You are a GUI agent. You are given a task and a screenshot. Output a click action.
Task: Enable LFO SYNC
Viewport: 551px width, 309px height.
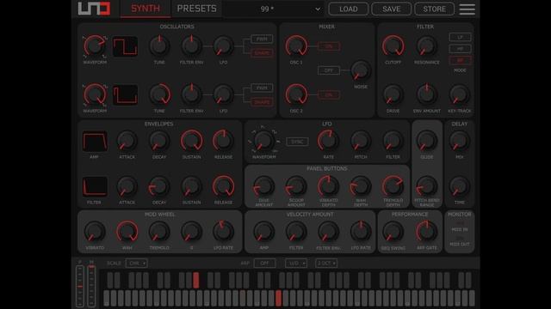pyautogui.click(x=297, y=142)
